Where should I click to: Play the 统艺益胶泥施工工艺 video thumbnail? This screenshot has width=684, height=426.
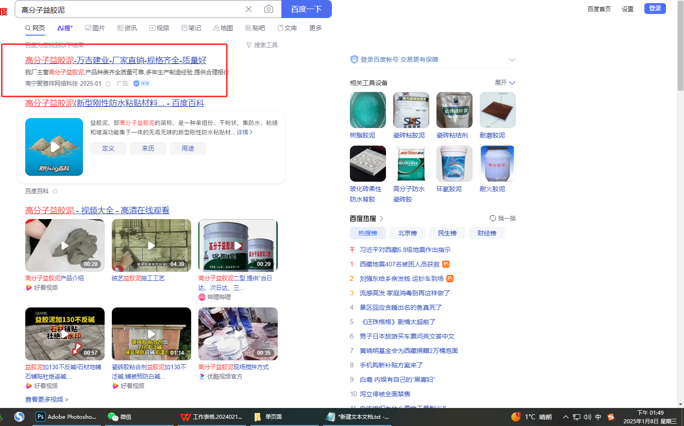point(151,245)
